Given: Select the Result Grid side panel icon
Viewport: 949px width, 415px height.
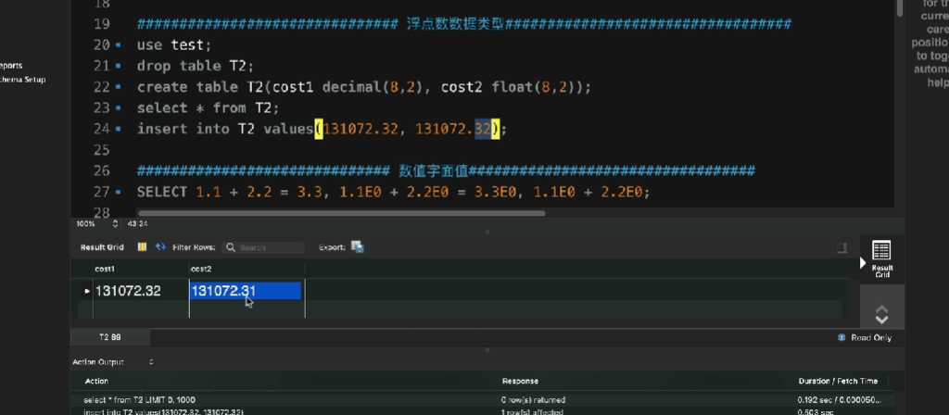Looking at the screenshot, I should [x=882, y=259].
